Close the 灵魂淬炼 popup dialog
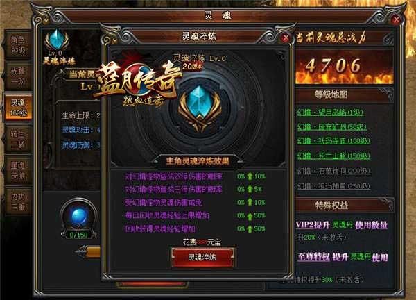This screenshot has height=300, width=416. [286, 38]
